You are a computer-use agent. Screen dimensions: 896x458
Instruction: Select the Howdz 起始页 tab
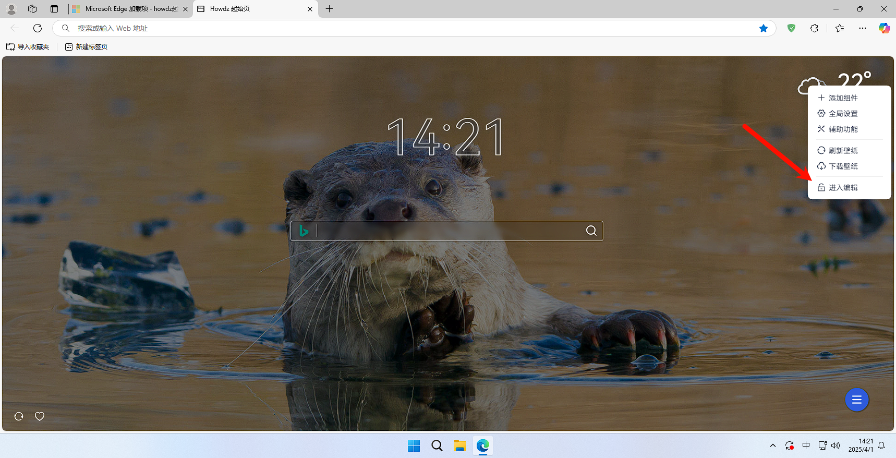click(256, 9)
